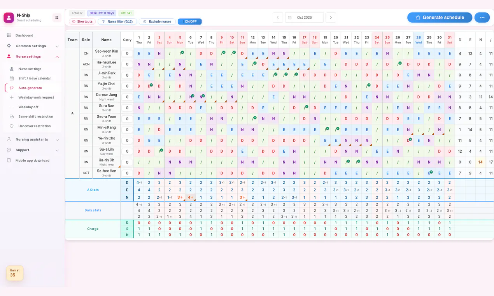The image size is (494, 296).
Task: Go to next month with right arrow
Action: click(x=331, y=18)
